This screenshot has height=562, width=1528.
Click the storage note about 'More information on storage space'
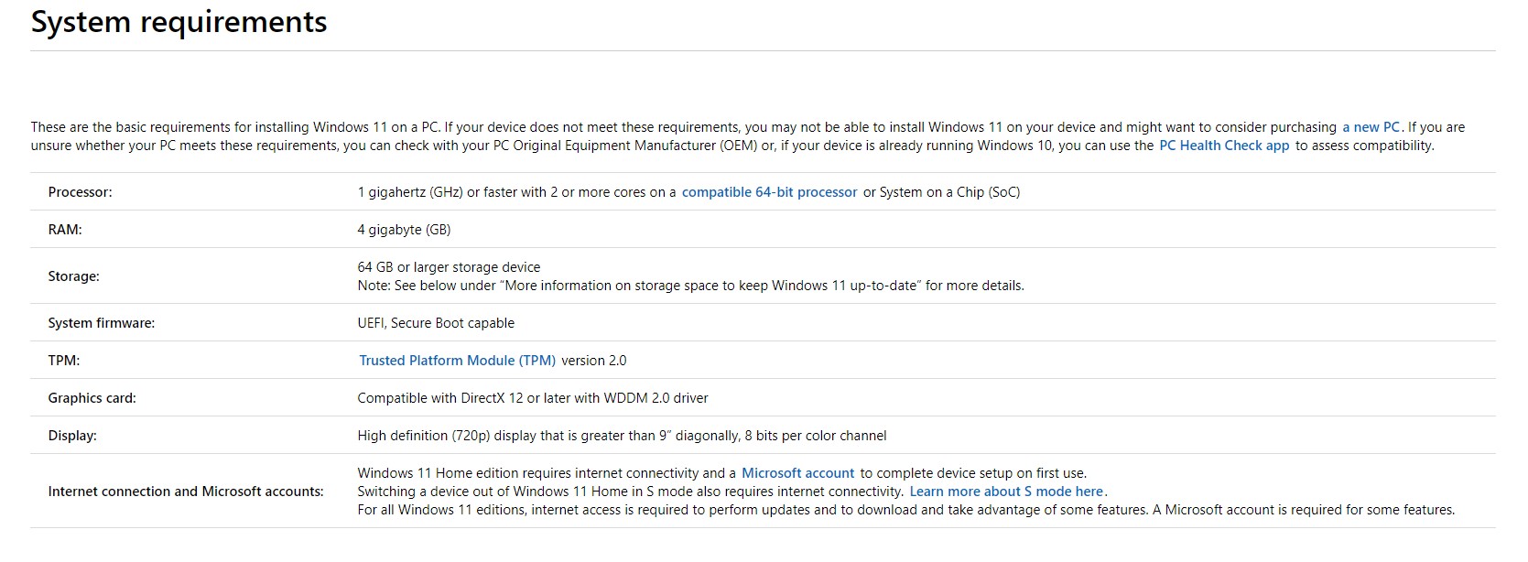[690, 286]
